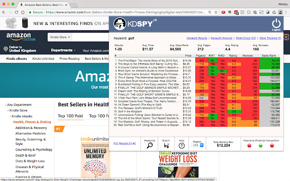Click the Amazon logo

[x=19, y=36]
